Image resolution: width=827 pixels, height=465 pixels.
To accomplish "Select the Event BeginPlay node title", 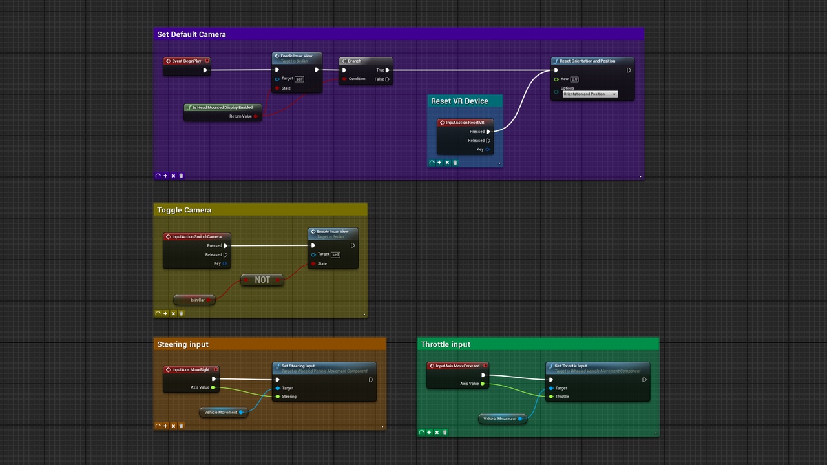I will (186, 61).
